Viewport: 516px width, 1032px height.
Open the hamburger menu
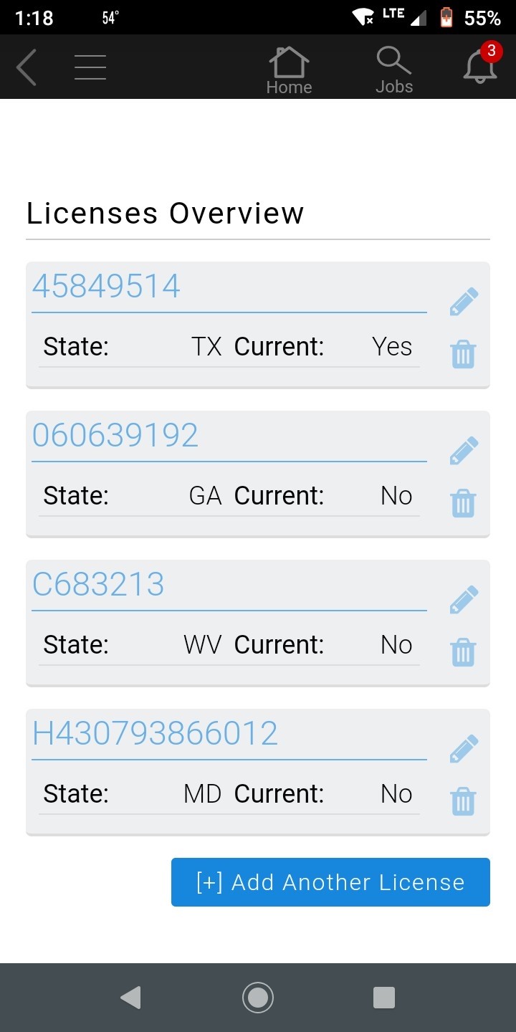click(90, 67)
